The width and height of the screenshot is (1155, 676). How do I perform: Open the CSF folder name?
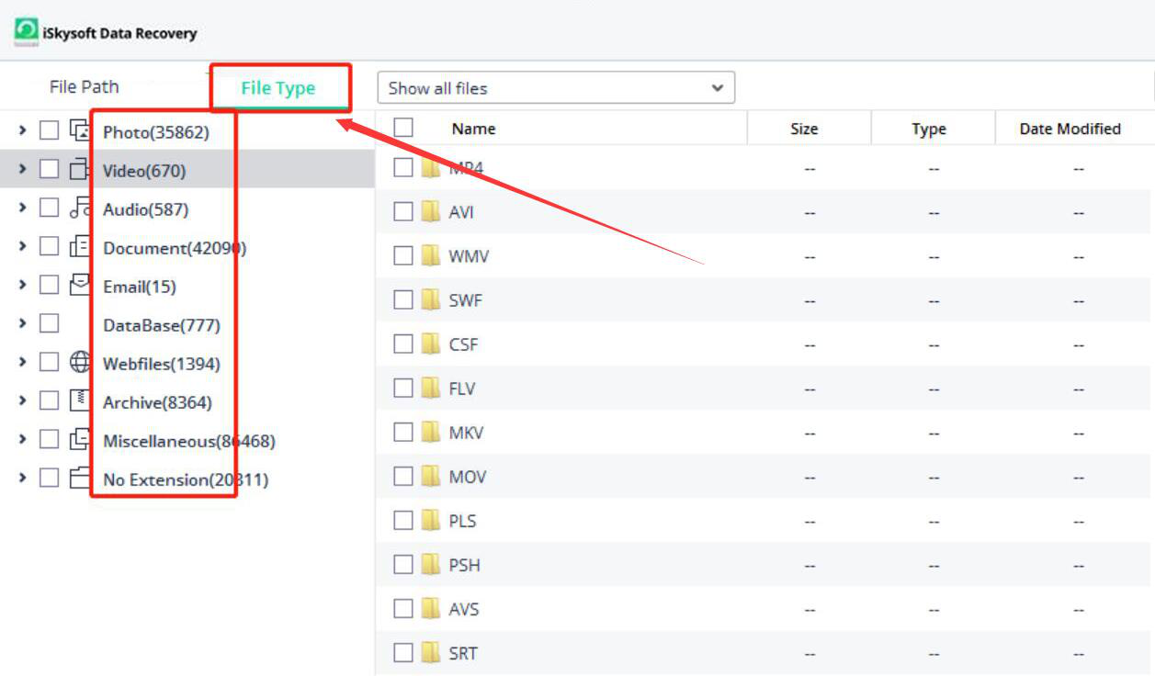(x=463, y=344)
